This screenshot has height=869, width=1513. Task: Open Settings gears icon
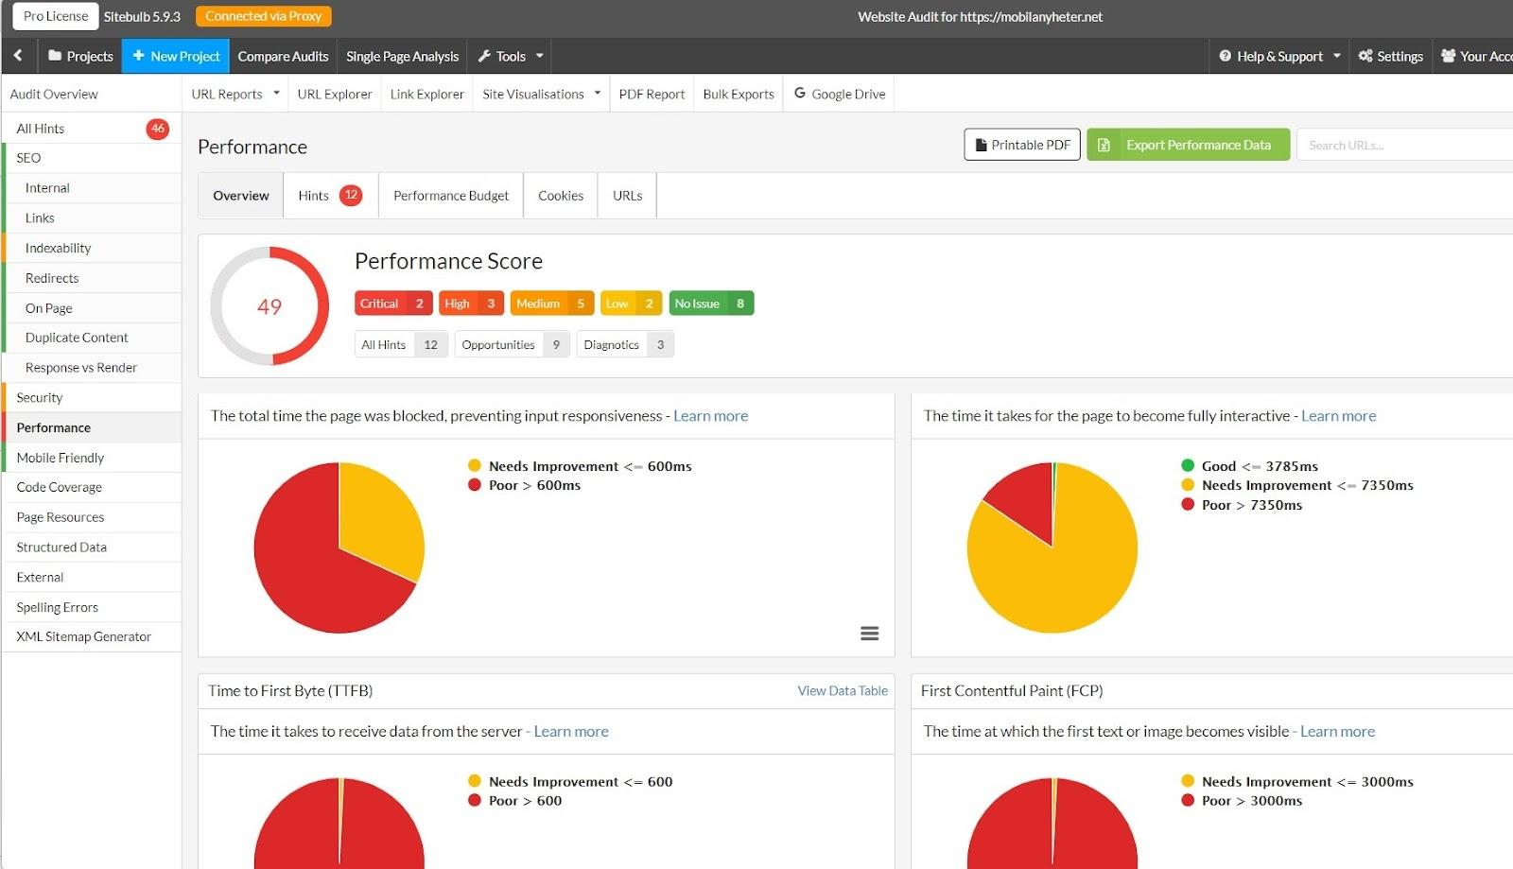pyautogui.click(x=1365, y=56)
